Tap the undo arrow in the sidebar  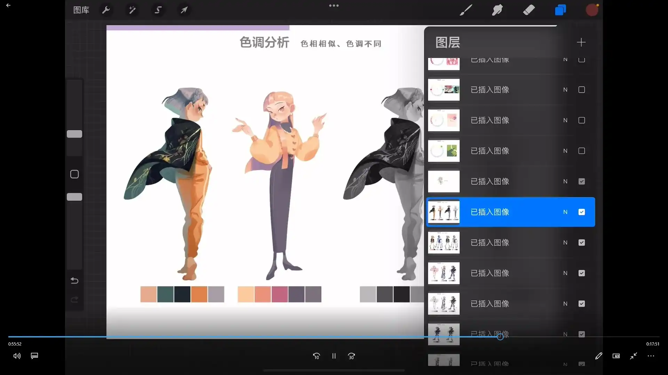(x=74, y=281)
